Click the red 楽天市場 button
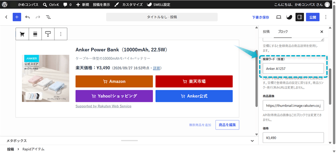This screenshot has width=336, height=153. 194,81
